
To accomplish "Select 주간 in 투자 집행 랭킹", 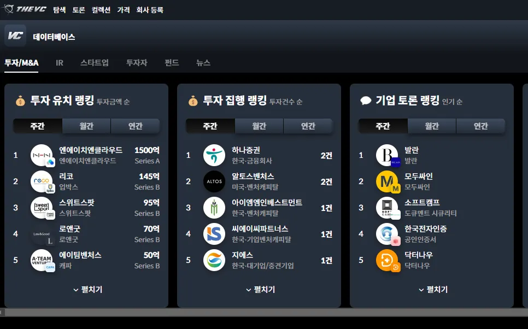I will coord(210,126).
